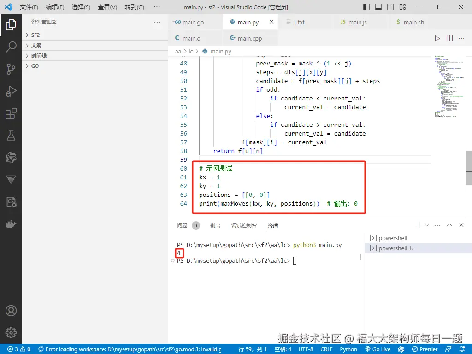Expand the 时间线 timeline section

point(95,56)
